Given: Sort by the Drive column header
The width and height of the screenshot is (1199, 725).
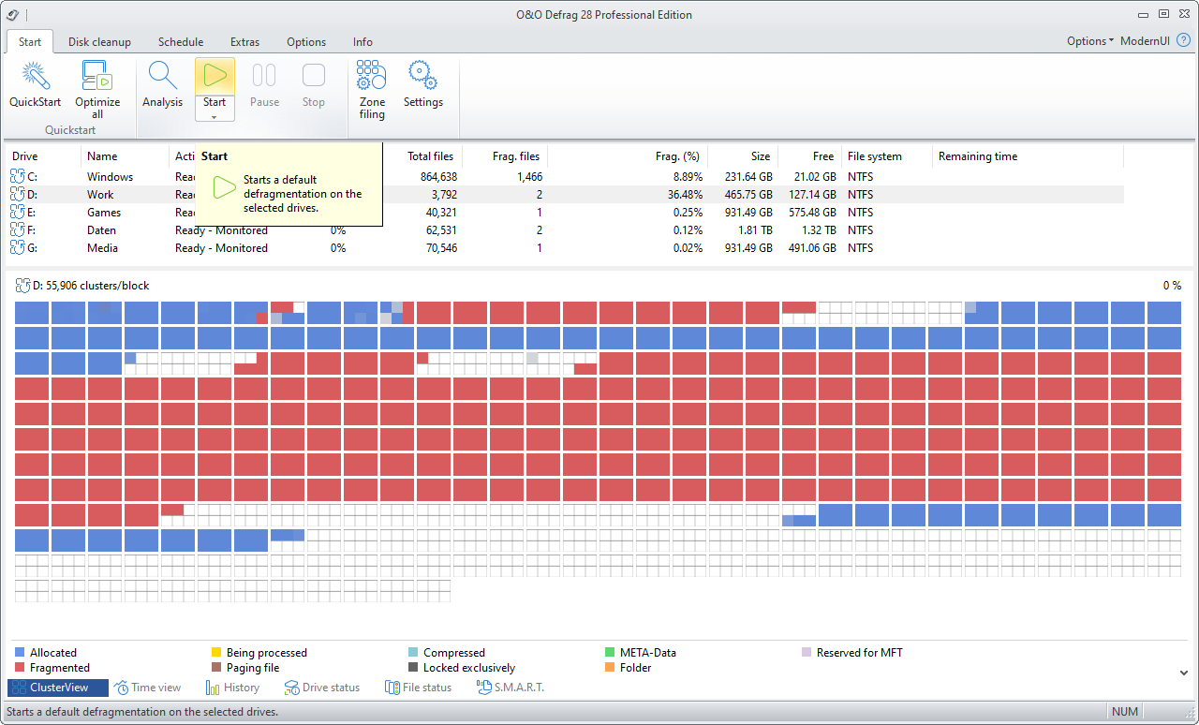Looking at the screenshot, I should 45,156.
